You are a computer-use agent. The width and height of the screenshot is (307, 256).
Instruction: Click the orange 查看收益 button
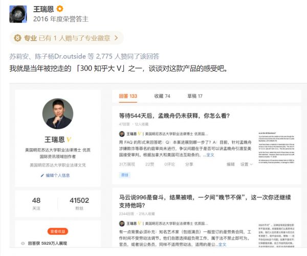coord(57,231)
